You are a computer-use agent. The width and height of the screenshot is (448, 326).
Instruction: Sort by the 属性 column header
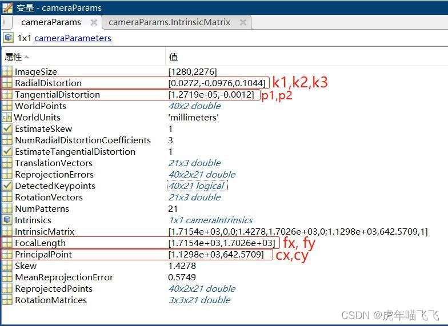(83, 57)
